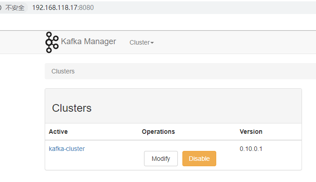Screen dimensions: 316x182
Task: Expand the Cluster dropdown menu
Action: click(x=141, y=42)
